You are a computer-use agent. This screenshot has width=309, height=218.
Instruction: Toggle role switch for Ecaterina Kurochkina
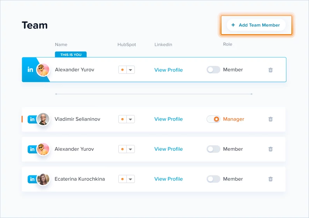click(x=213, y=179)
